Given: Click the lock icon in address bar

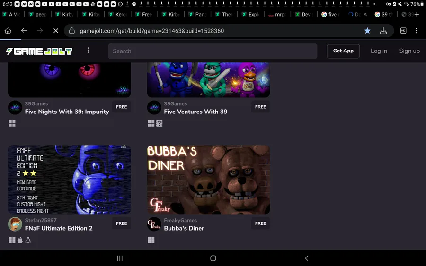Looking at the screenshot, I should tap(72, 31).
